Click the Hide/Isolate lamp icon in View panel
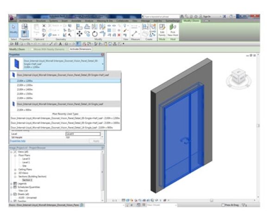Viewport: 271px width, 218px height. pyautogui.click(x=125, y=26)
